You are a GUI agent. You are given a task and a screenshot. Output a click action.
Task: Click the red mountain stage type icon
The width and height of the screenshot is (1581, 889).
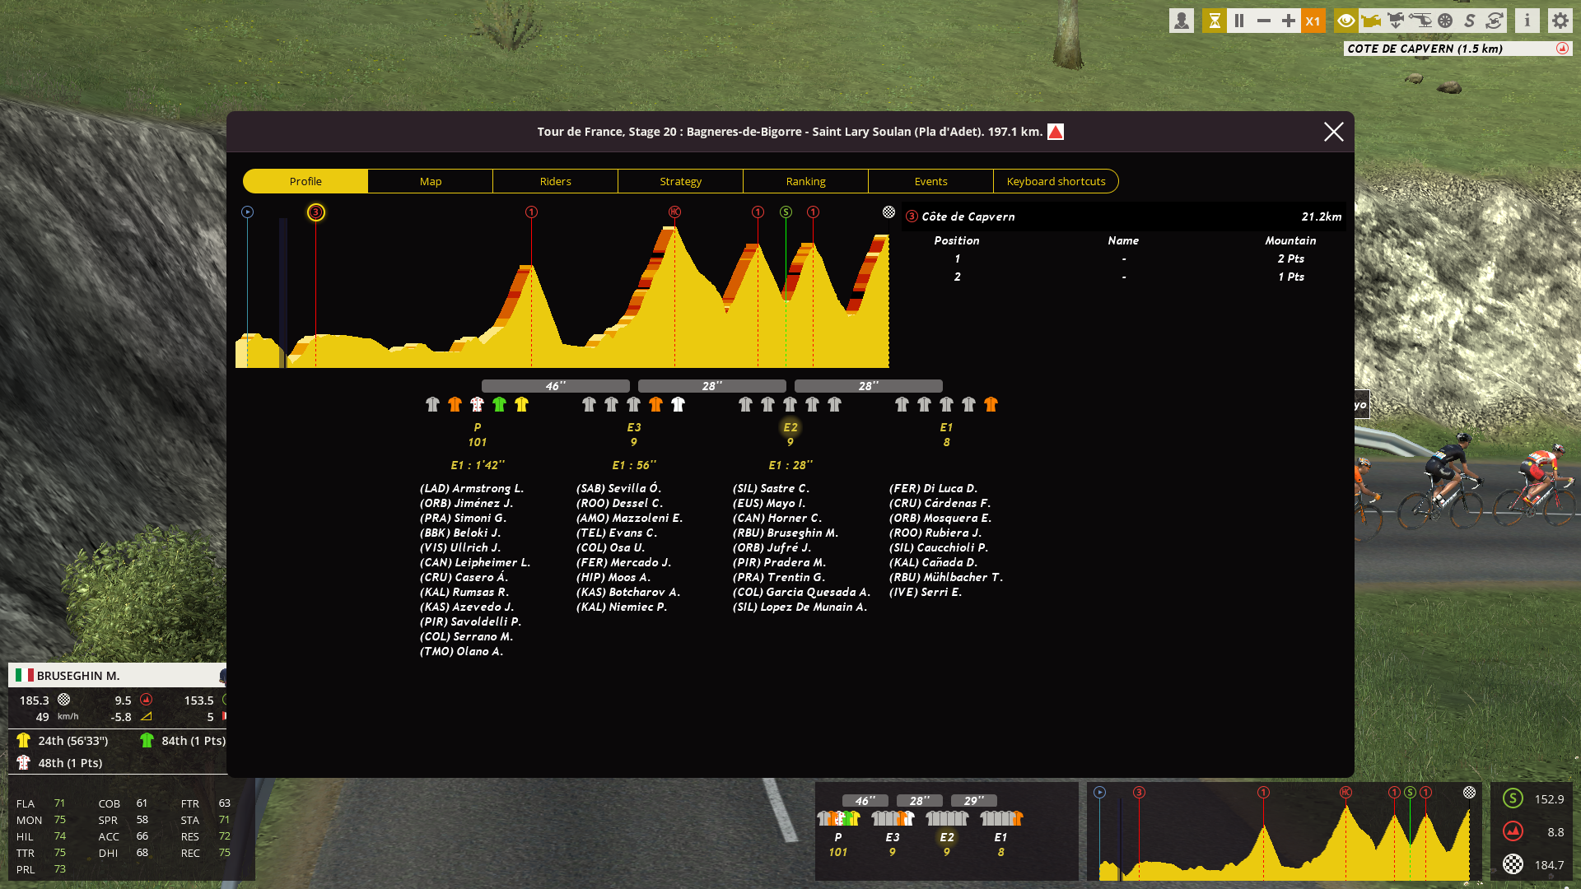pyautogui.click(x=1056, y=132)
